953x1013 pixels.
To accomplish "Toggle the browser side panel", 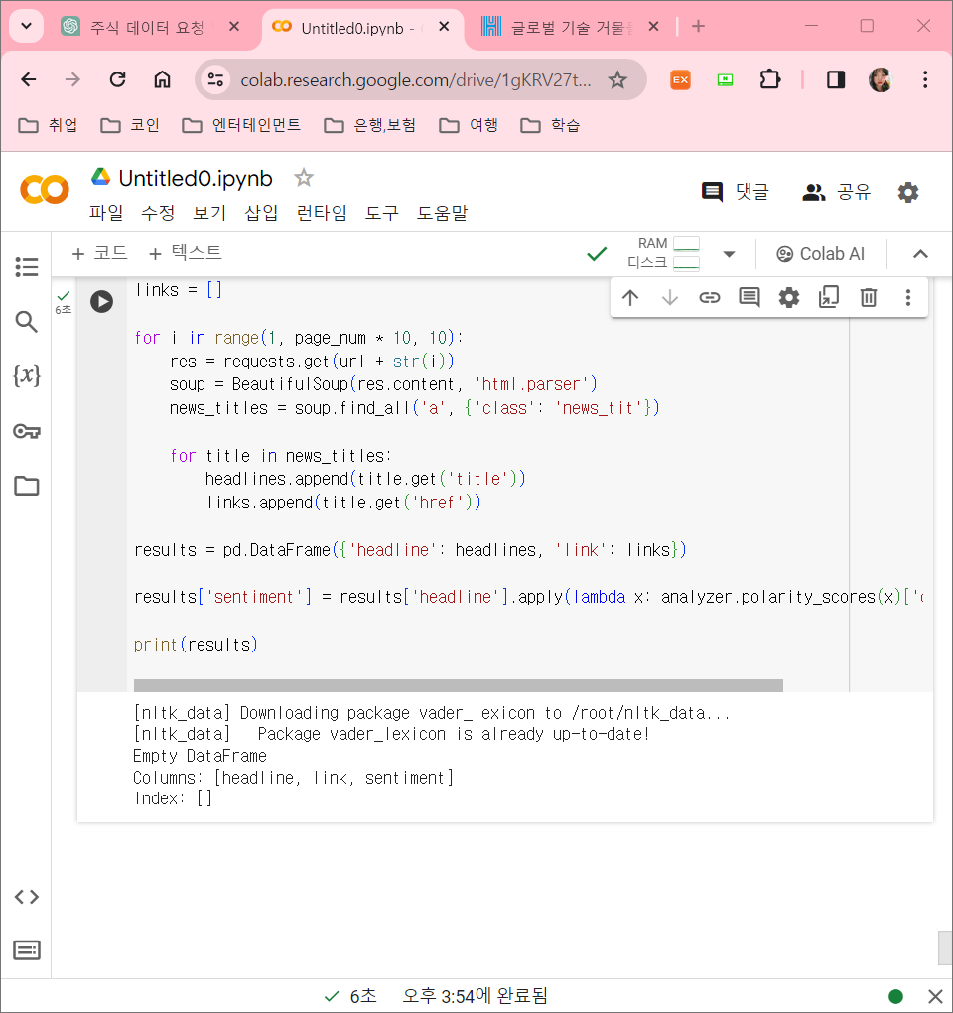I will [x=836, y=79].
